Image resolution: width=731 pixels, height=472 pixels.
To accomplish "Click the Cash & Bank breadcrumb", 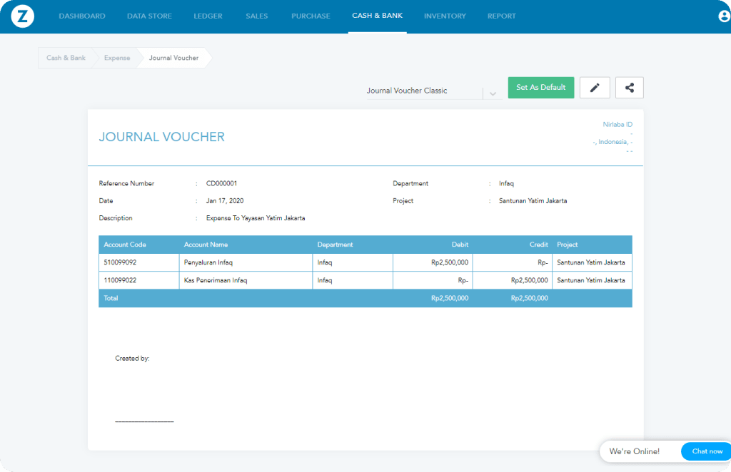I will [x=66, y=58].
